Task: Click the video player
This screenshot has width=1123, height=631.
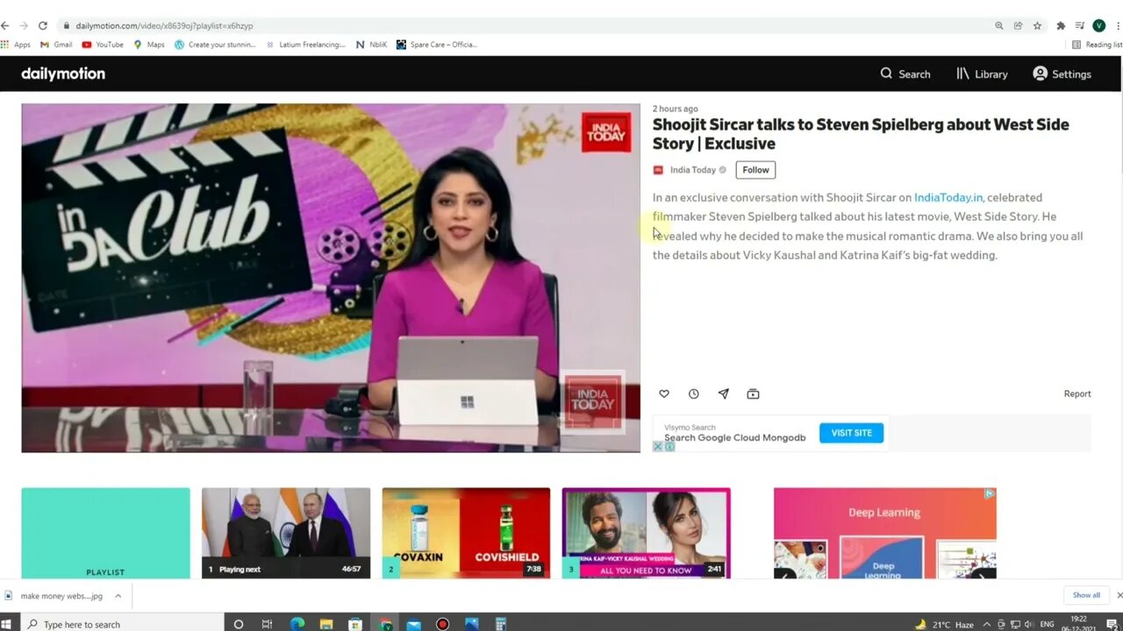Action: pyautogui.click(x=331, y=278)
